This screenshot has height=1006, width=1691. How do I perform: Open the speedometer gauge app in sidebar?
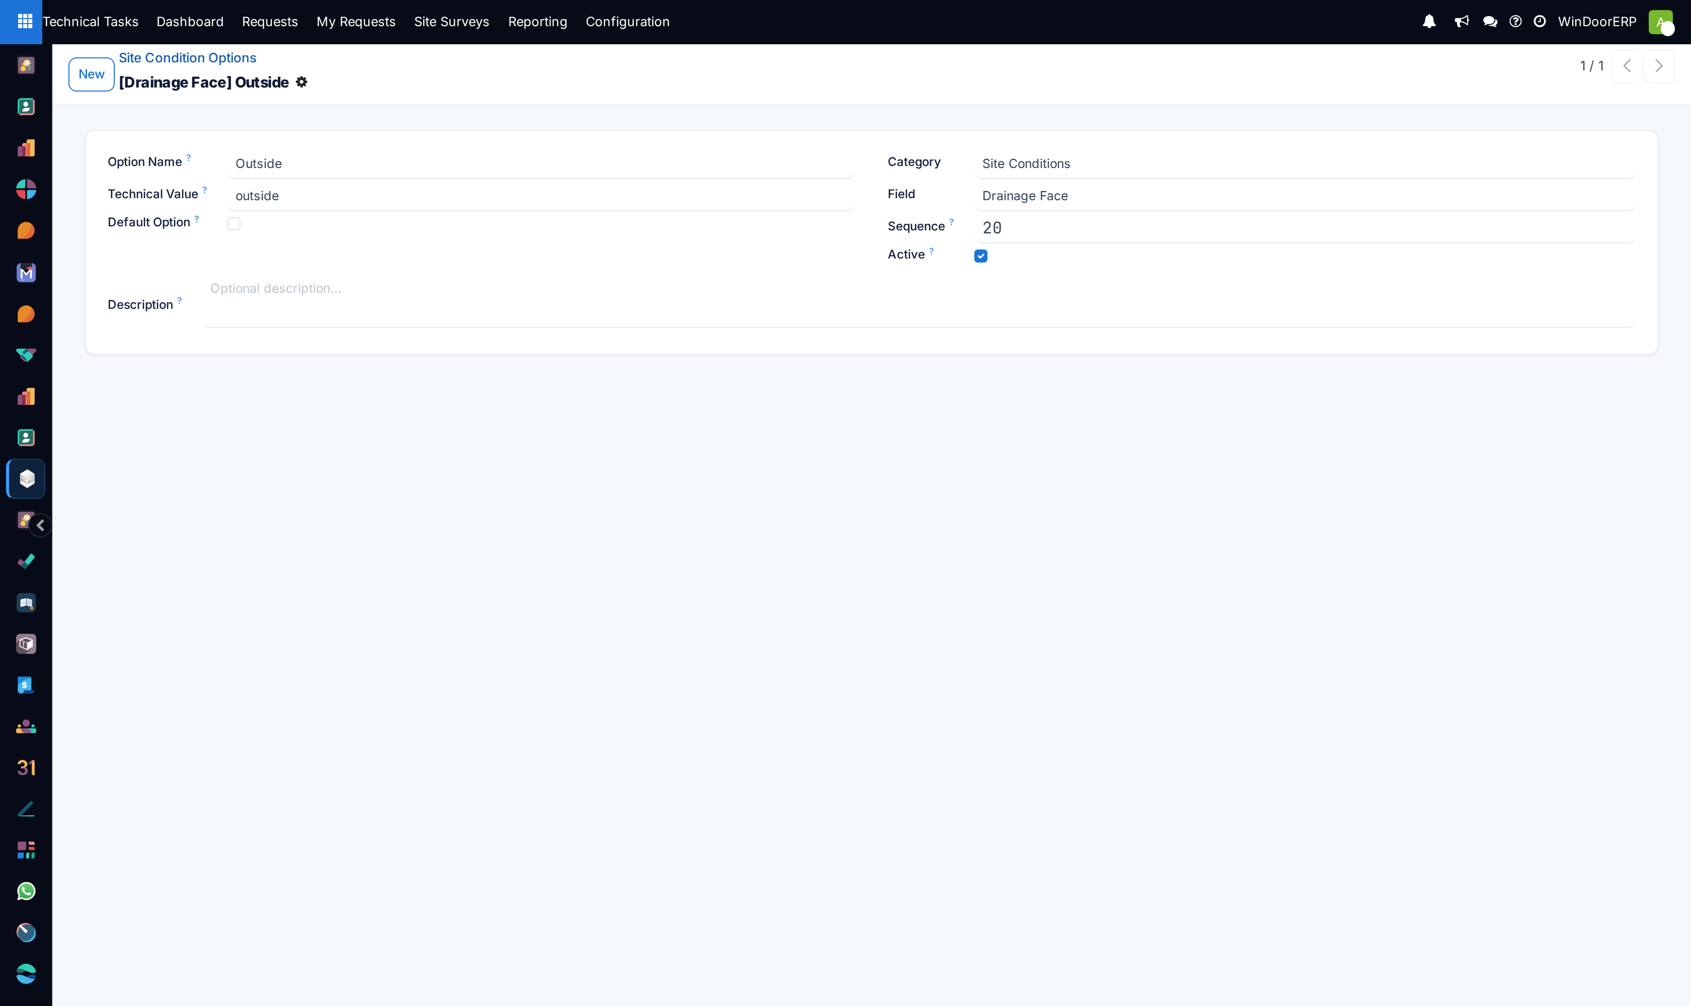click(x=26, y=933)
